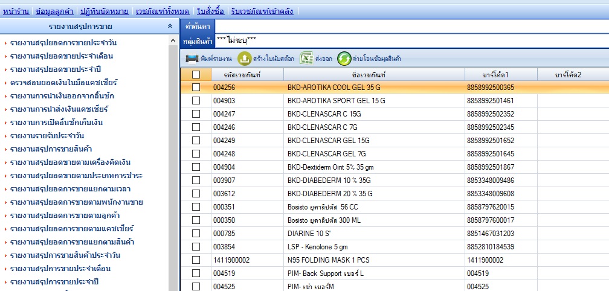This screenshot has height=291, width=609.
Task: Open รายงานสรุปการขายสินค้าประจำวัน report
Action: coord(65,255)
